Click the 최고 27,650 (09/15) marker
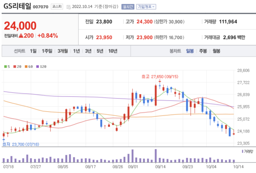Screen dimensions: 256x173 tap(160, 77)
